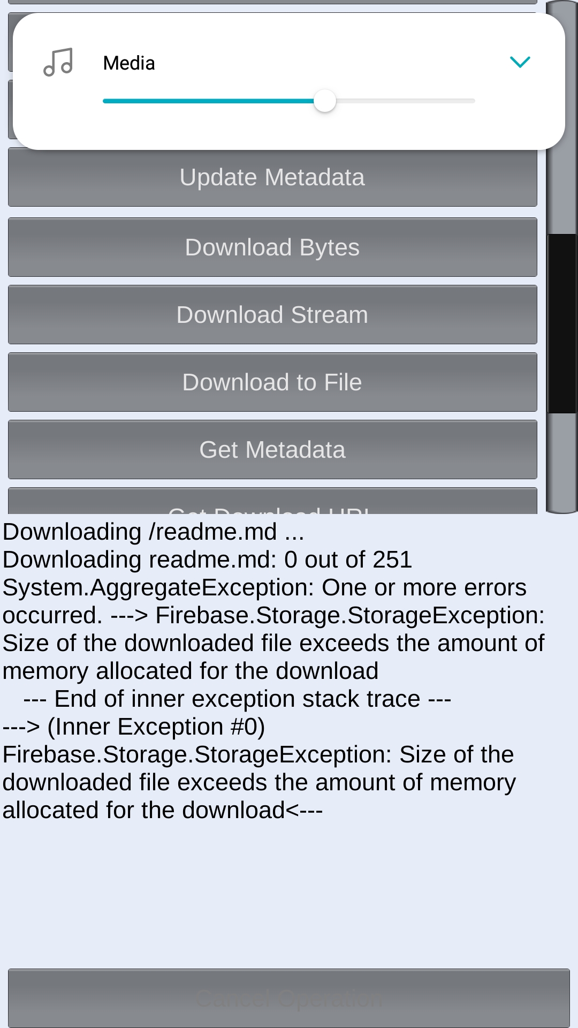
Task: Select the Media label text
Action: click(x=128, y=63)
